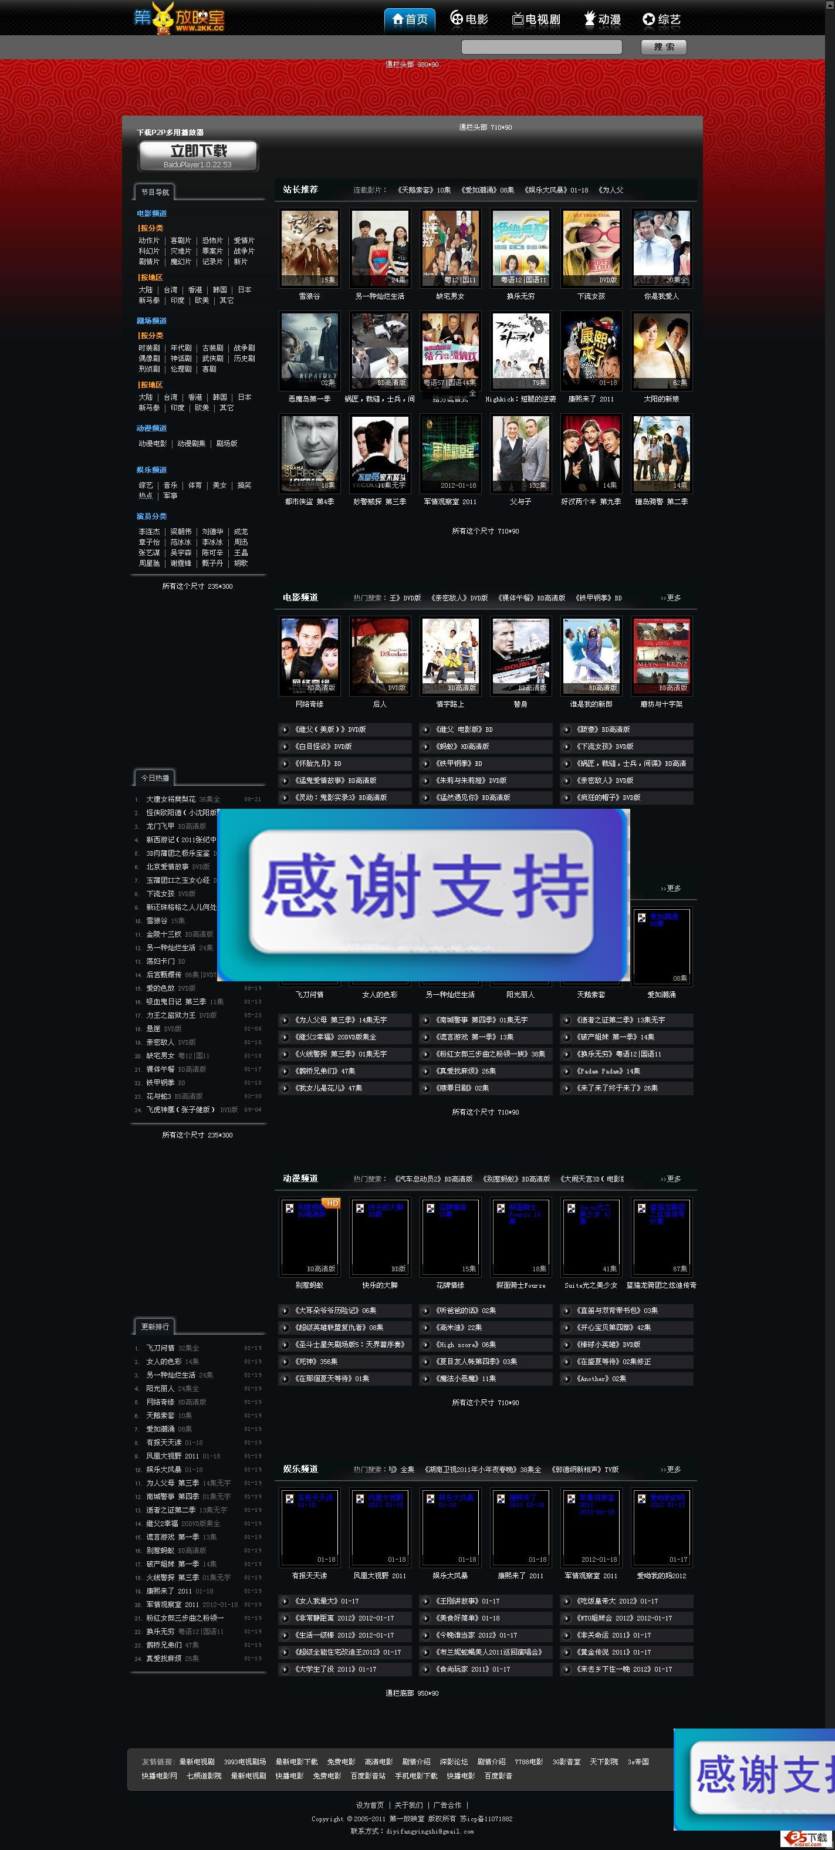Open 父与子 poster thumbnail
This screenshot has height=1850, width=835.
[x=520, y=453]
